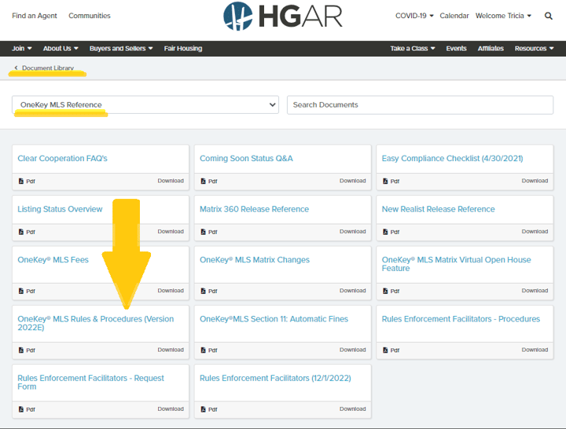Click PDF icon on Virtual Open House Feature card
The height and width of the screenshot is (429, 566).
385,291
